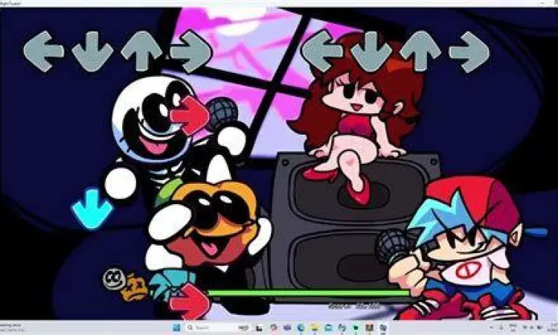Click the blue down-arrow note on the left

92,208
